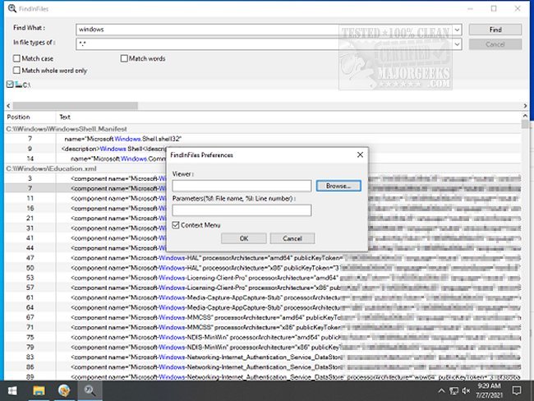Select result line 61 Media-Capture-AppCapture-Stub
The height and width of the screenshot is (401, 534).
(x=263, y=297)
